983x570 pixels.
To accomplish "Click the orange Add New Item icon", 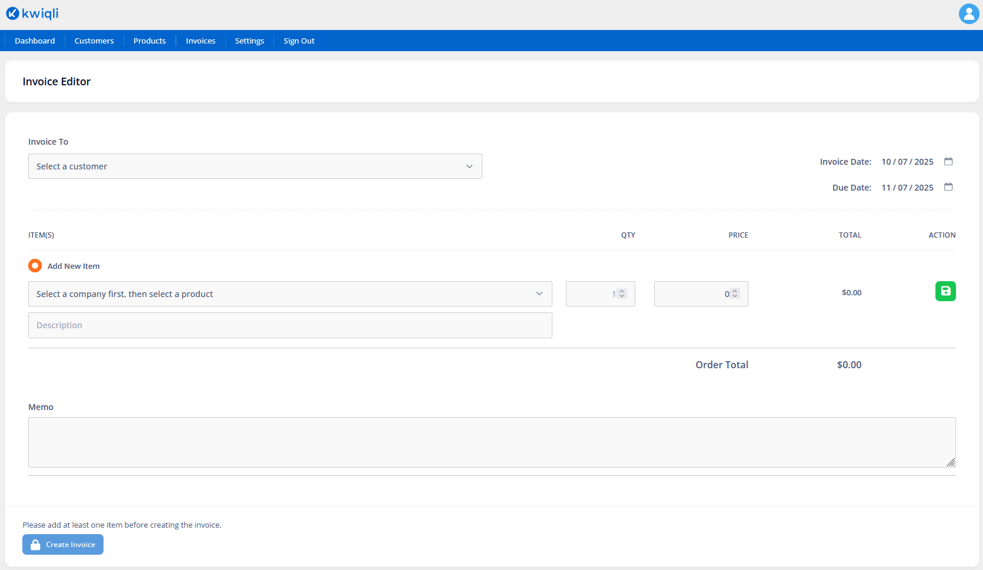I will point(35,266).
